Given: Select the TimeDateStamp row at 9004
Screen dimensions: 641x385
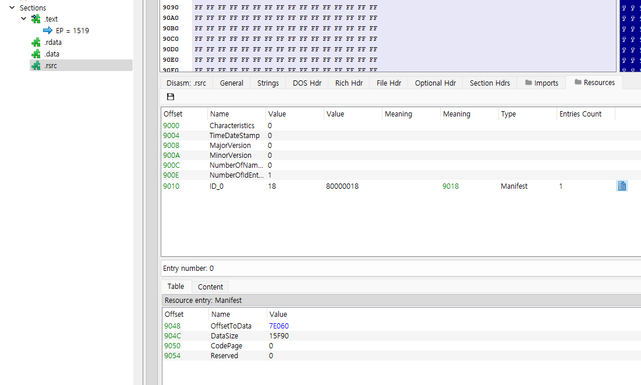Looking at the screenshot, I should pos(401,136).
